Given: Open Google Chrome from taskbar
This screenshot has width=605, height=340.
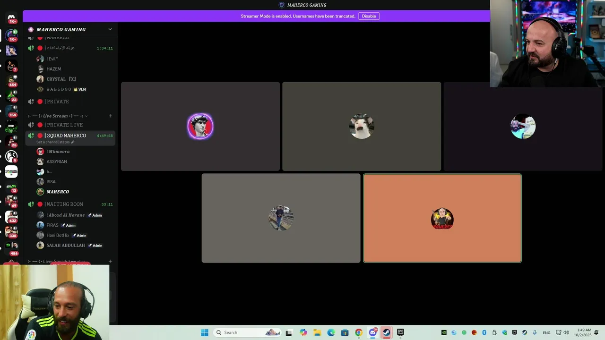Looking at the screenshot, I should click(359, 332).
